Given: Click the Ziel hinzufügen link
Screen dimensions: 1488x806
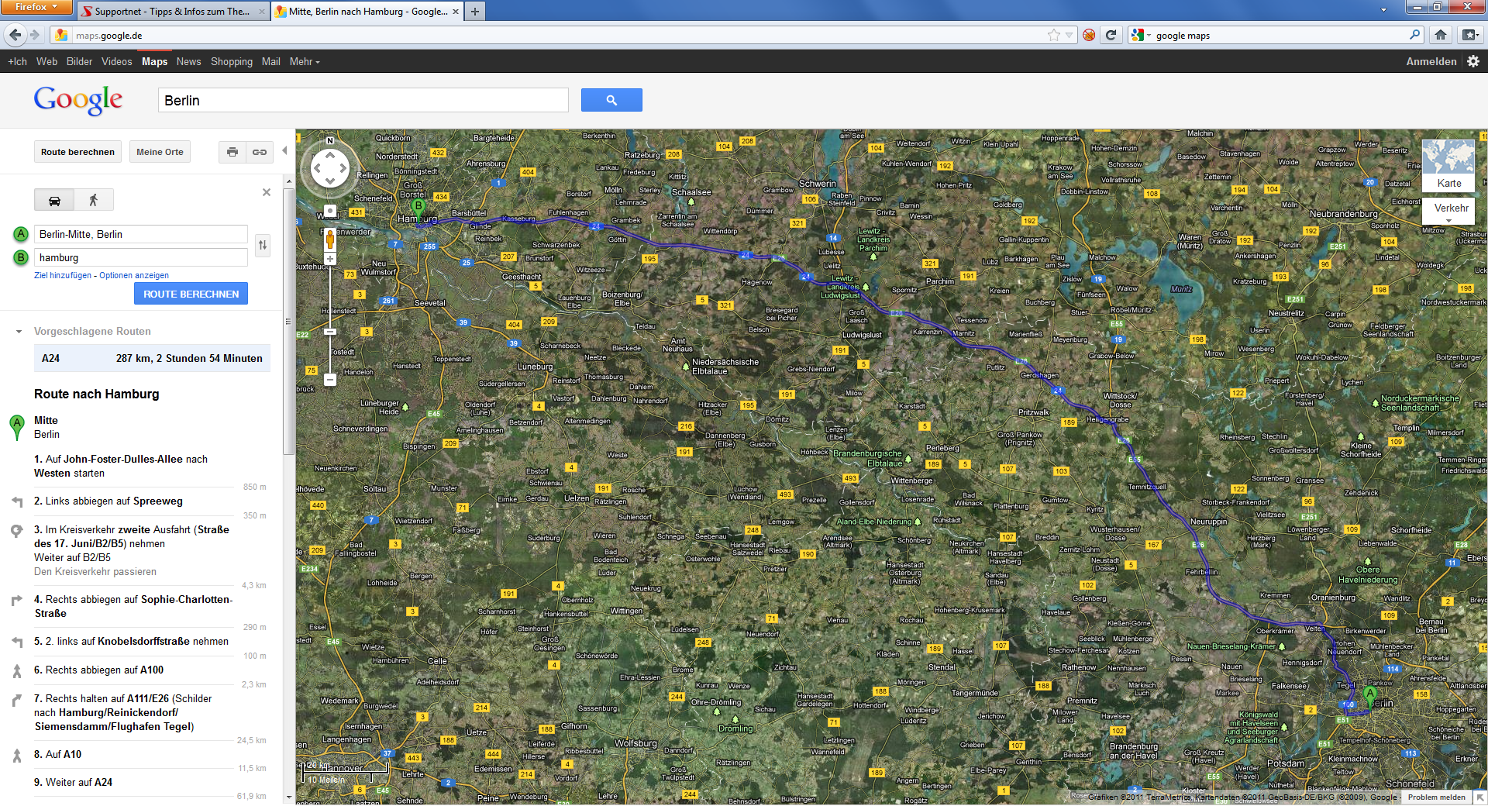Looking at the screenshot, I should click(x=60, y=275).
